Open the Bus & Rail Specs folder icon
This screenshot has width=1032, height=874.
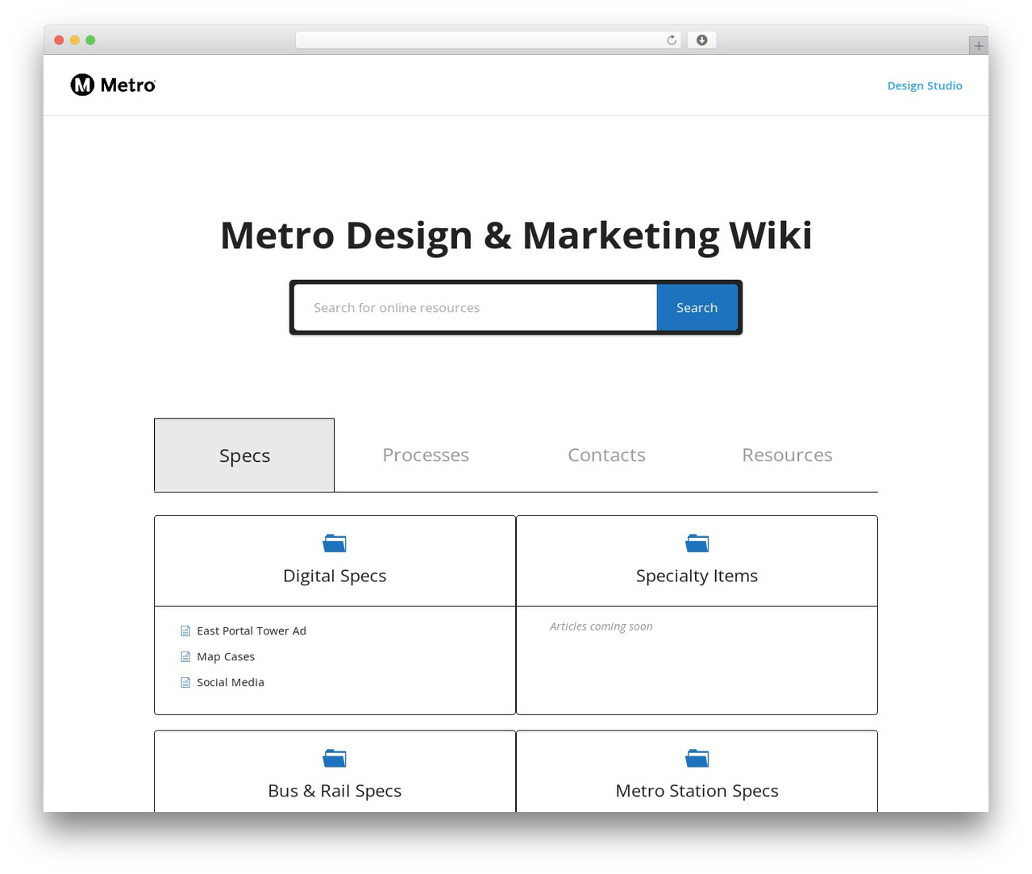(x=335, y=759)
